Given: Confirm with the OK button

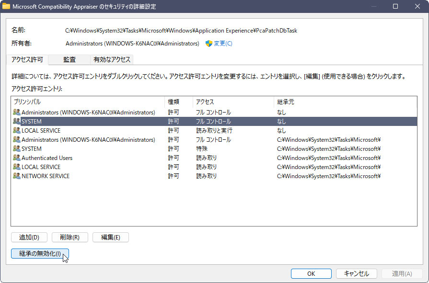Looking at the screenshot, I should [x=311, y=273].
